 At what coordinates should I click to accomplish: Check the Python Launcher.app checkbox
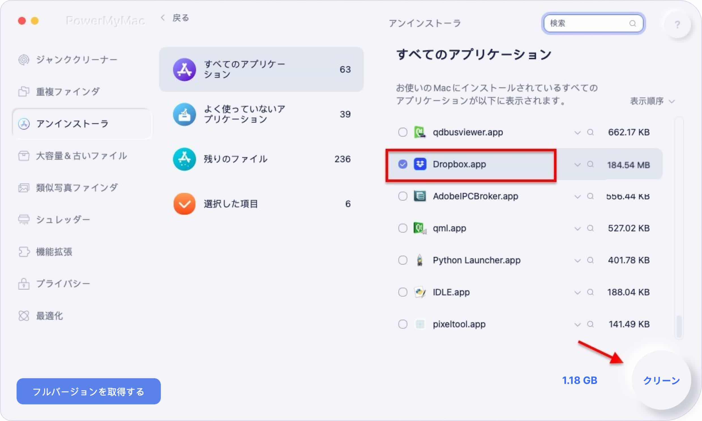(403, 260)
